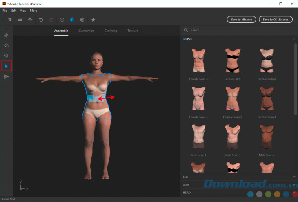Click Save to CC Libraries button

coord(276,19)
